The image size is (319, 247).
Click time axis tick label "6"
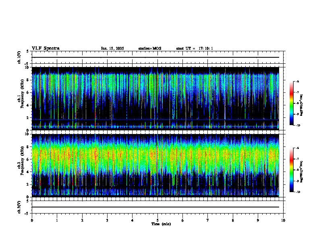tap(183, 220)
